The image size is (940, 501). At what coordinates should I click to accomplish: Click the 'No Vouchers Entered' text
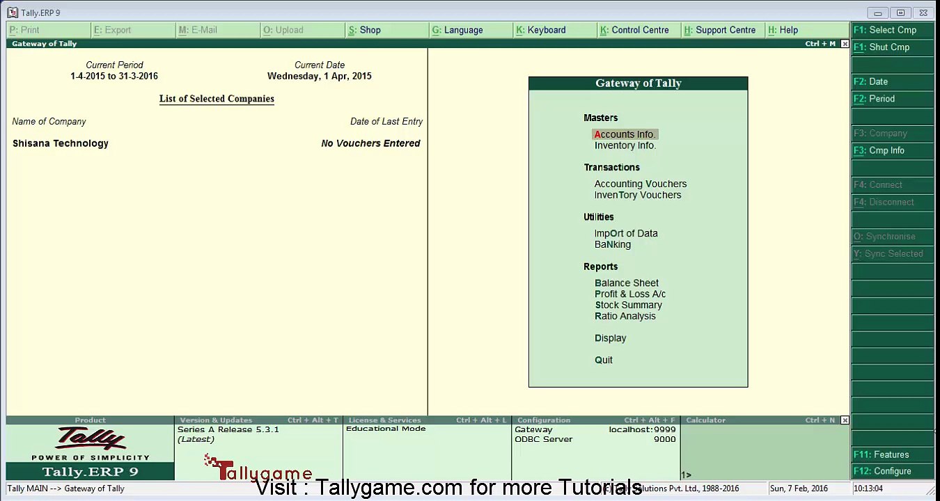(370, 143)
